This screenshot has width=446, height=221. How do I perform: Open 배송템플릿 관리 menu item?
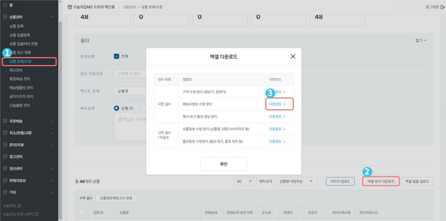tap(21, 88)
